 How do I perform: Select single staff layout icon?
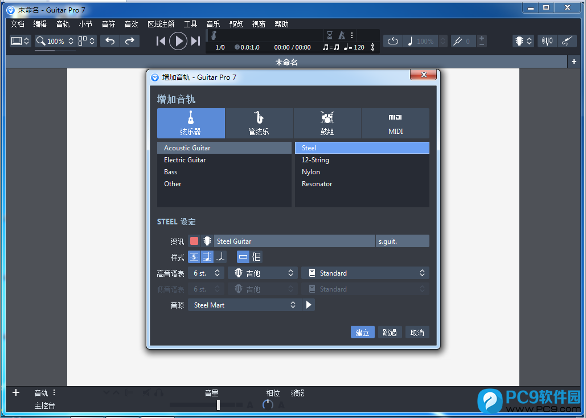point(243,257)
